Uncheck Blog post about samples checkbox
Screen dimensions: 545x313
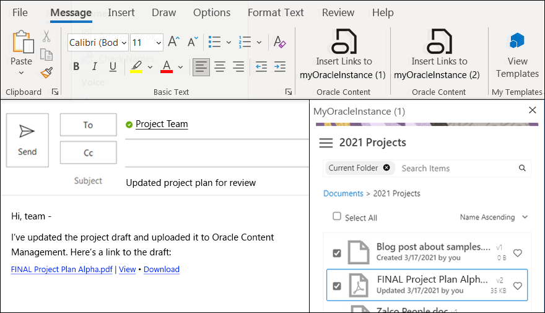coord(337,253)
